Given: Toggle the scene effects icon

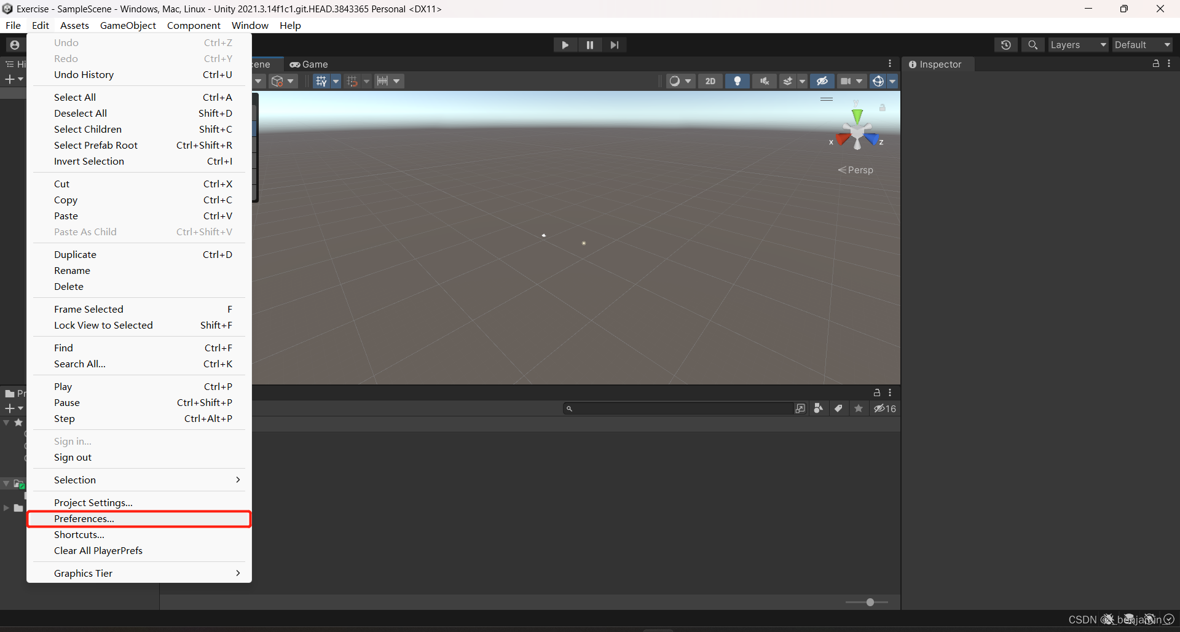Looking at the screenshot, I should point(789,80).
